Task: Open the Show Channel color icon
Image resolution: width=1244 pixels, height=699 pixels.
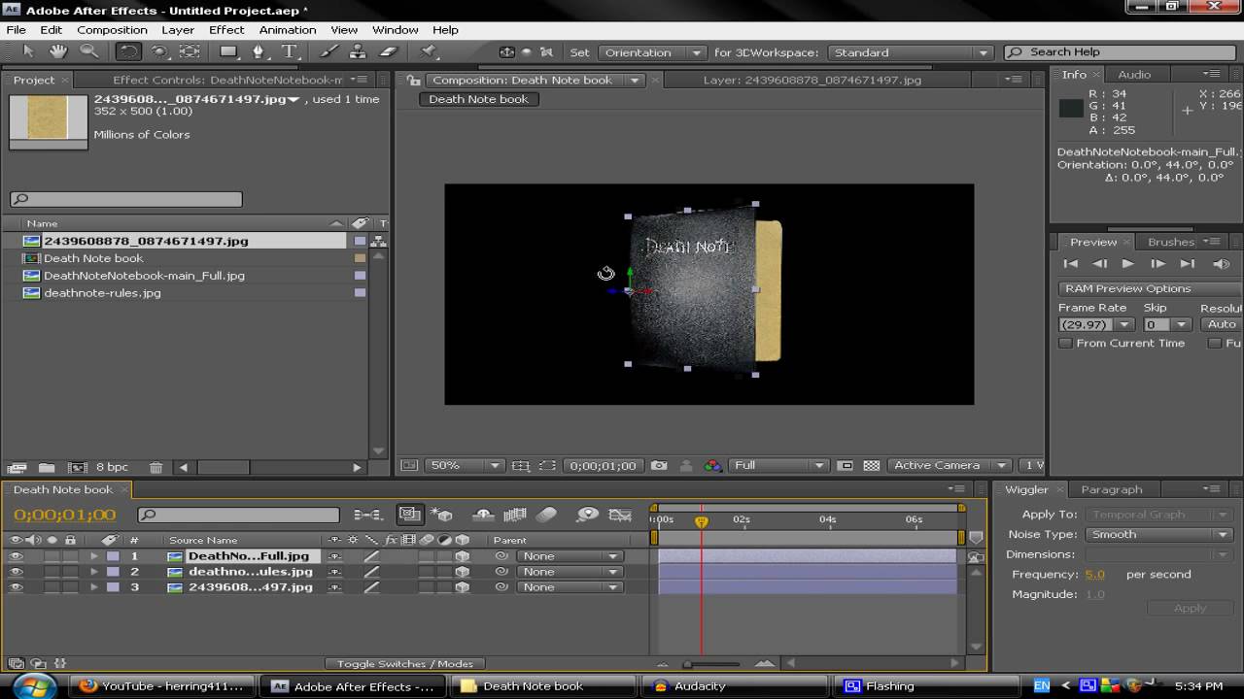Action: pyautogui.click(x=713, y=466)
